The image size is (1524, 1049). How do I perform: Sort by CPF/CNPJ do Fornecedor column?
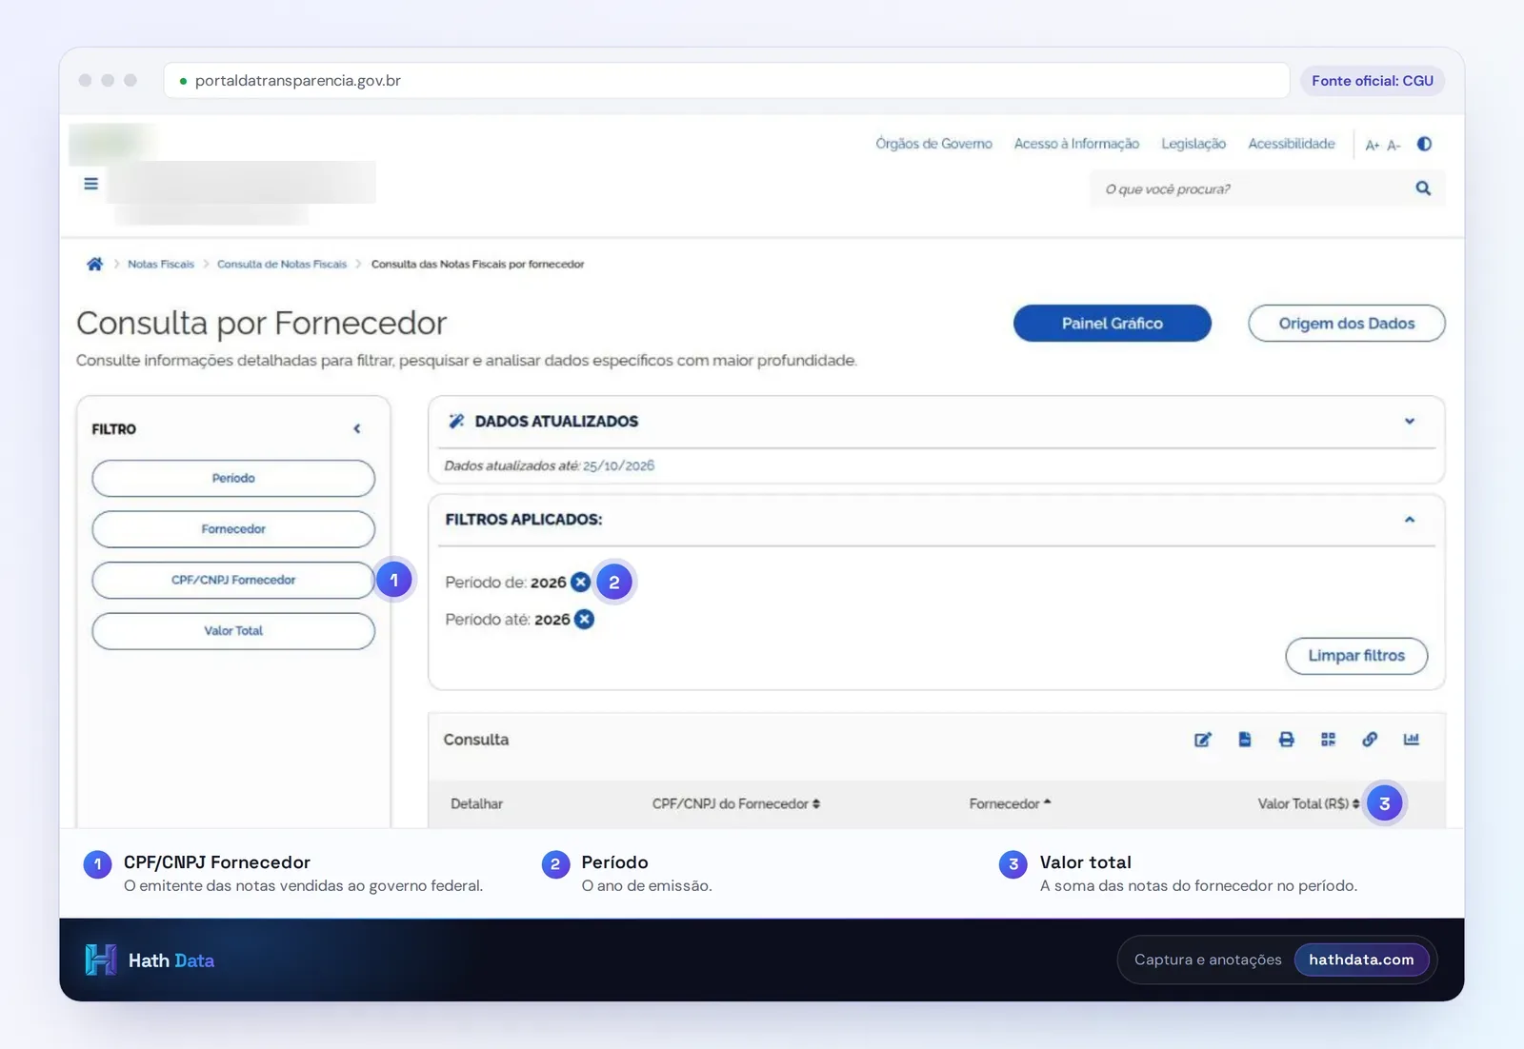[735, 803]
